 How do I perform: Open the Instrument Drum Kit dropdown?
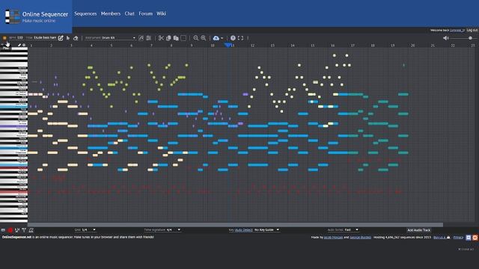110,38
